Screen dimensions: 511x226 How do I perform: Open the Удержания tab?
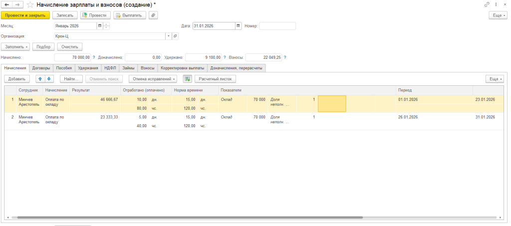(x=88, y=68)
